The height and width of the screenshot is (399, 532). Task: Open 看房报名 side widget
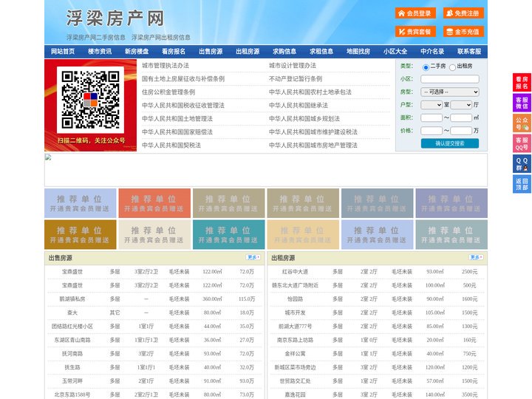coord(522,83)
